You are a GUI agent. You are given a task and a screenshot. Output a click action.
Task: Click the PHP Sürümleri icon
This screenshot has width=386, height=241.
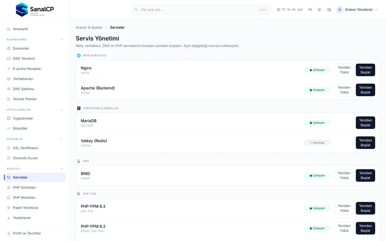(8, 187)
